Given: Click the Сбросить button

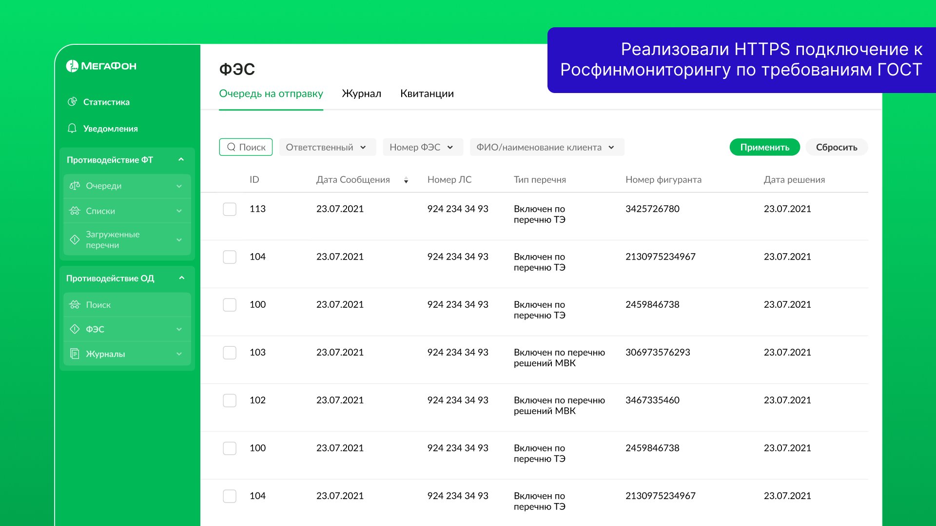Looking at the screenshot, I should pyautogui.click(x=836, y=147).
